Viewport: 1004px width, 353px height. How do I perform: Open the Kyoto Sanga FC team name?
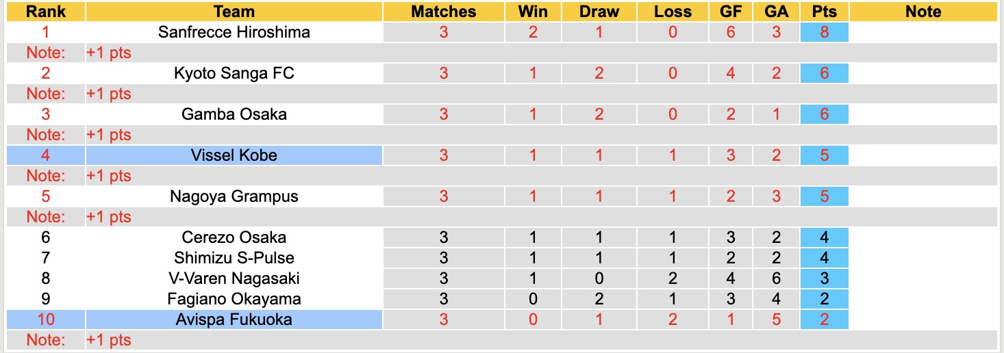point(234,73)
